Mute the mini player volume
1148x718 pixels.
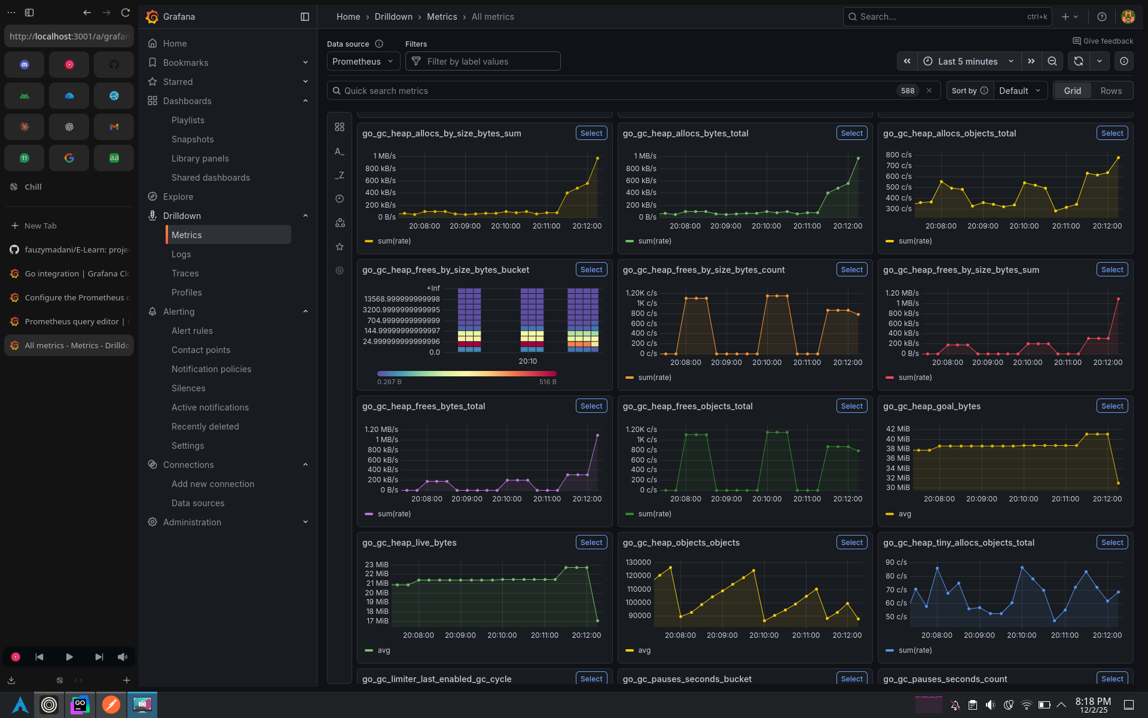click(123, 657)
